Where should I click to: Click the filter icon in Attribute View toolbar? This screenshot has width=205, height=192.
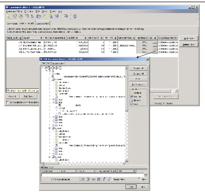88,179
